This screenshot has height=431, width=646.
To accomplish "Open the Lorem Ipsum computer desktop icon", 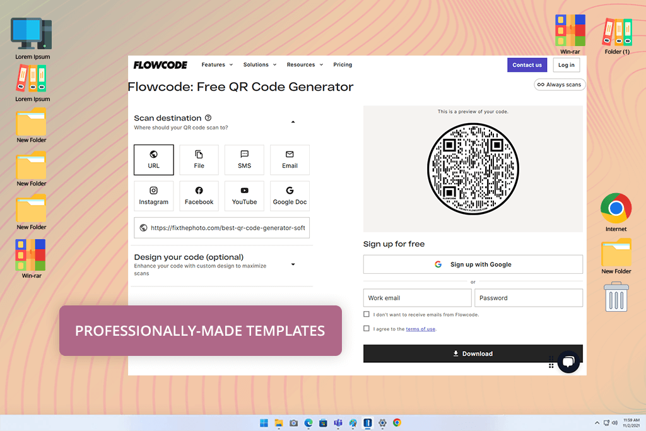I will (32, 38).
